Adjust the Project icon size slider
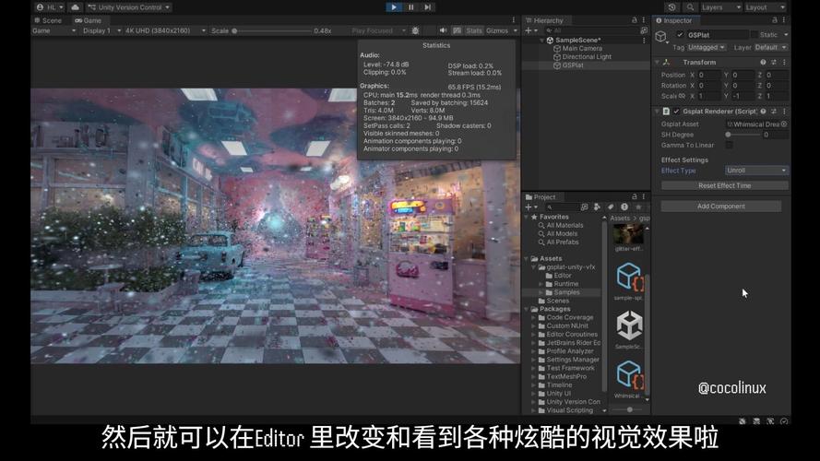 pyautogui.click(x=630, y=409)
